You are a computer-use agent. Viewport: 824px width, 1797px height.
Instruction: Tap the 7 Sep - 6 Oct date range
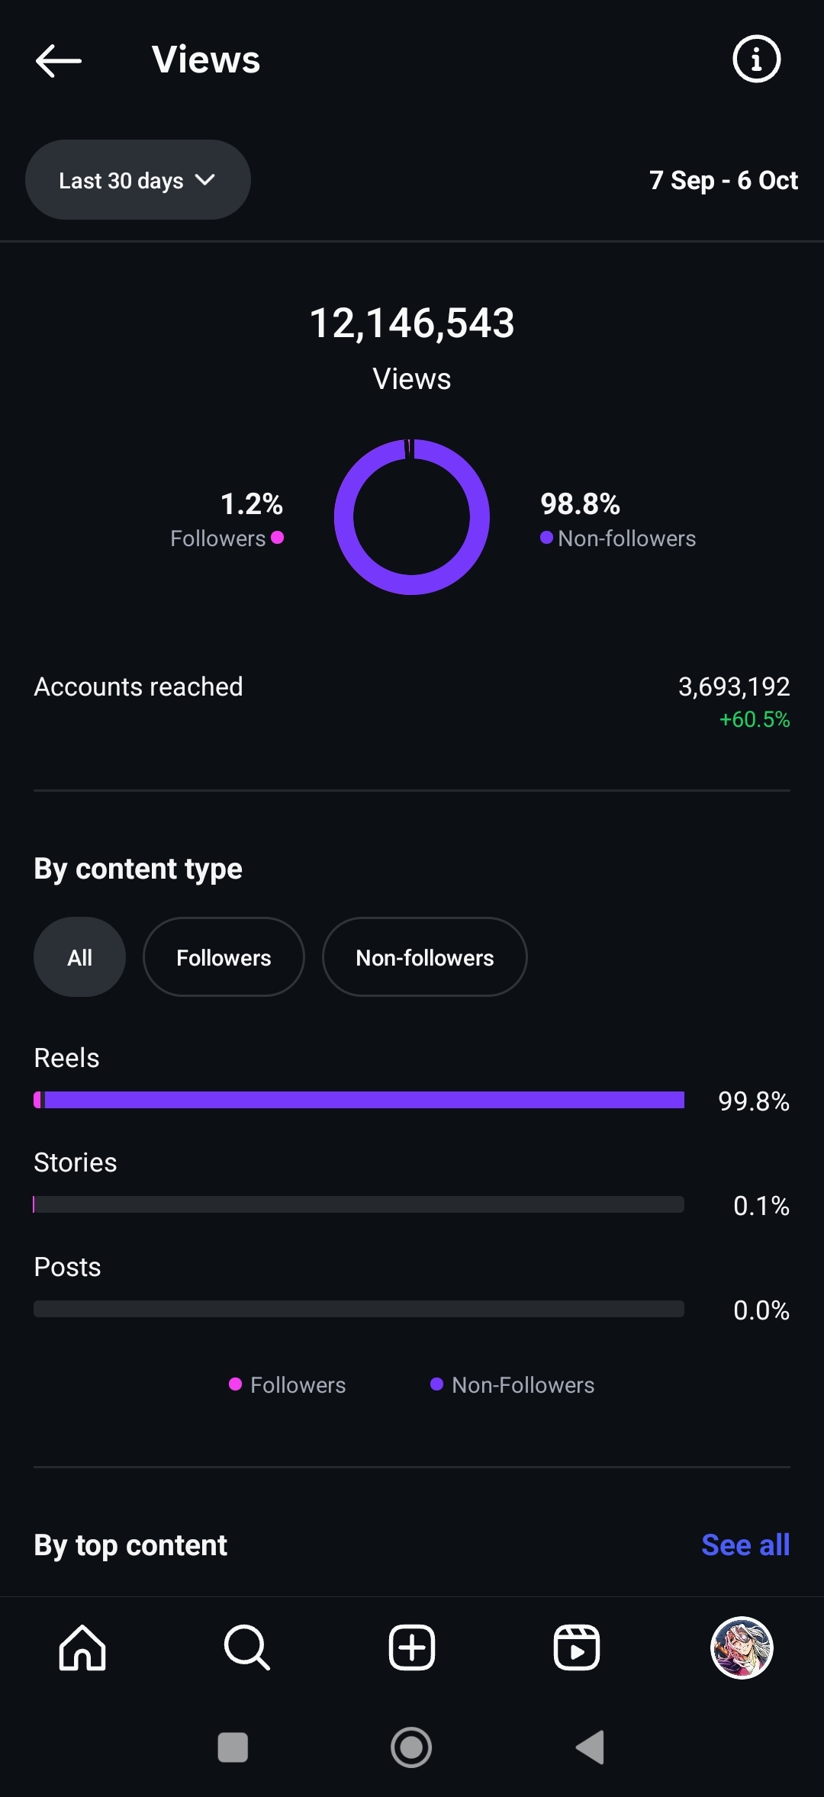pyautogui.click(x=723, y=180)
